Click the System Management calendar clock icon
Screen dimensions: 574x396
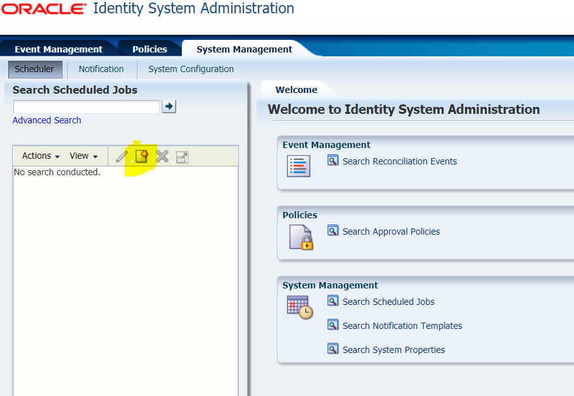click(x=298, y=307)
